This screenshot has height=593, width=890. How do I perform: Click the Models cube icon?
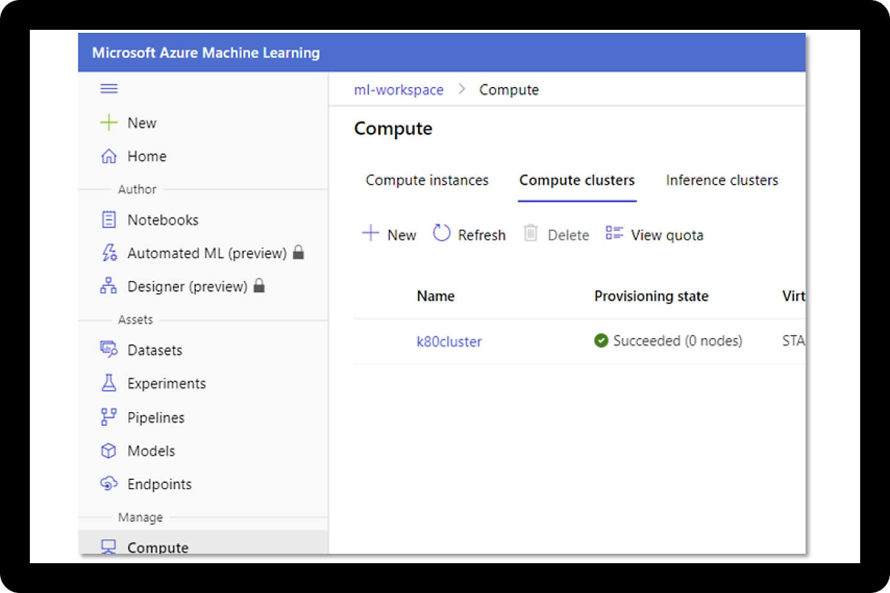[x=109, y=450]
